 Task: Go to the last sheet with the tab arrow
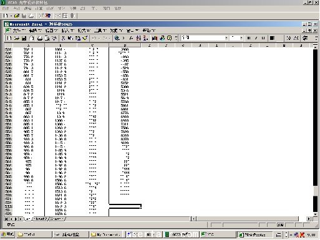(x=21, y=219)
